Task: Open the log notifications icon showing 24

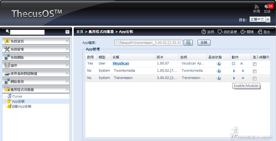Action: tap(268, 7)
